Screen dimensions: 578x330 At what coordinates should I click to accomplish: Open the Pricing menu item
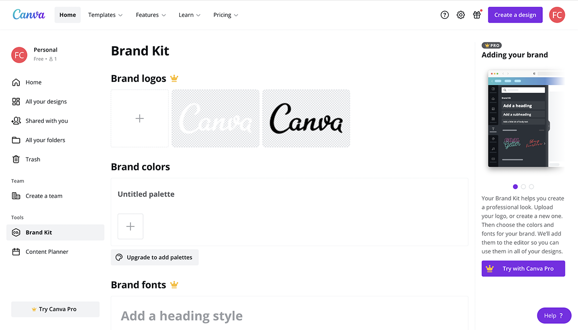[225, 15]
